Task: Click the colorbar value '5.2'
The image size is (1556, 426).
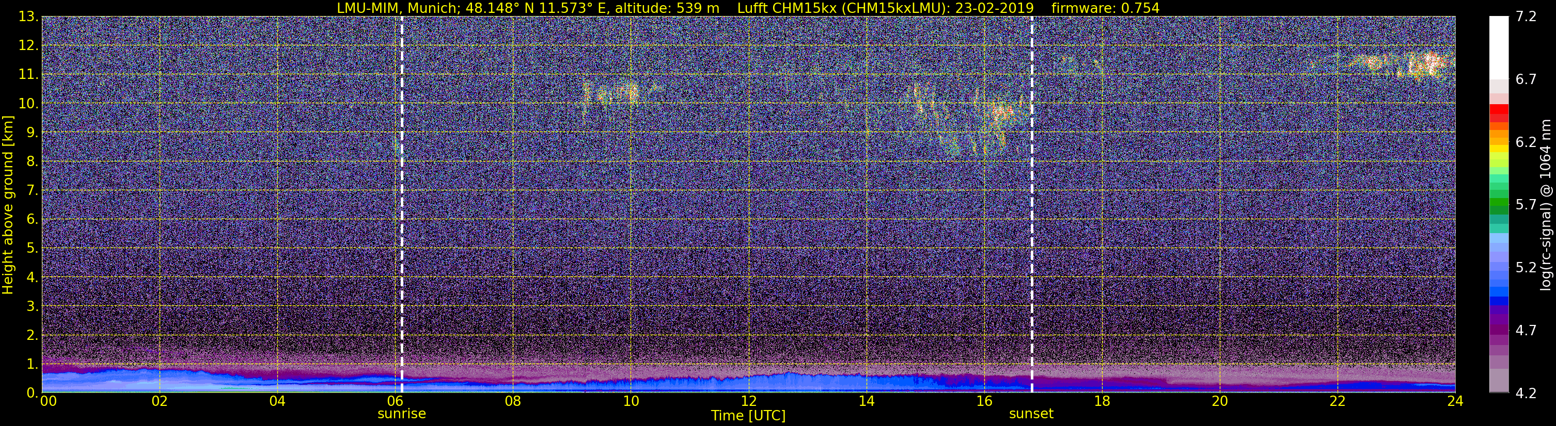Action: [x=1526, y=268]
